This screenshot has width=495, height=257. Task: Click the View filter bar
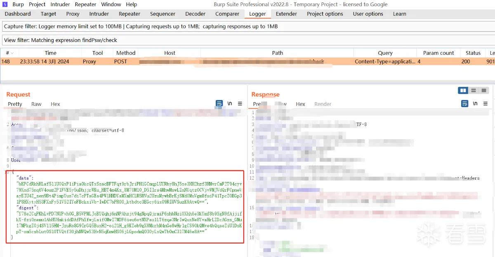click(247, 40)
